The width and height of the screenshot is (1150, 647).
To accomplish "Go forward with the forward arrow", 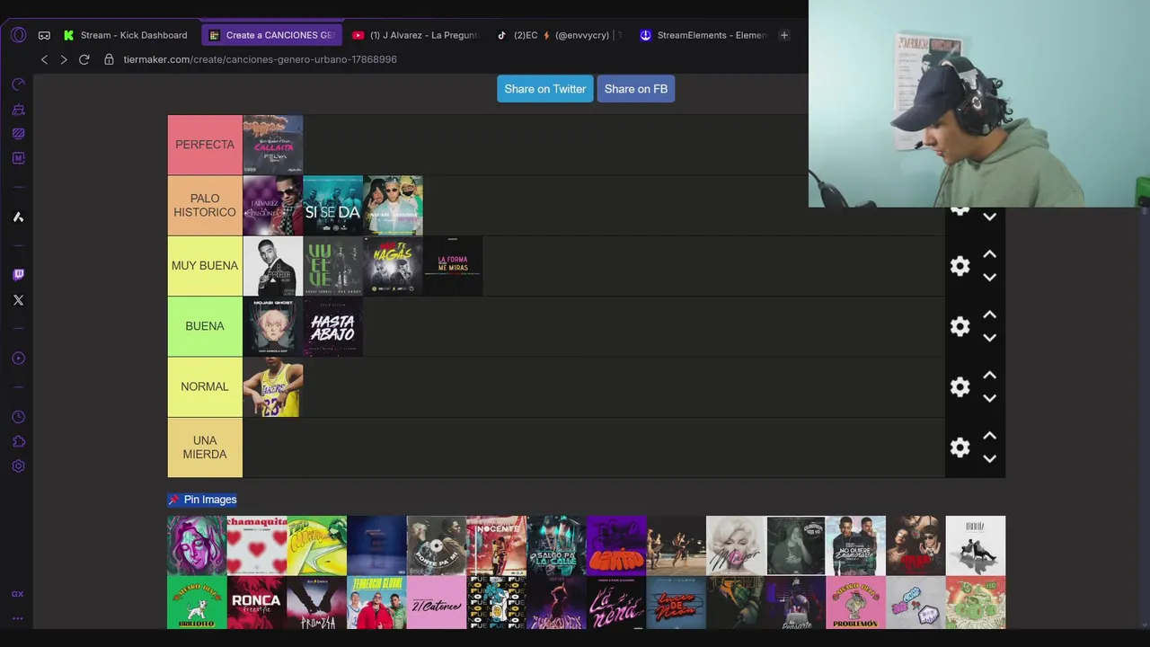I will point(64,59).
